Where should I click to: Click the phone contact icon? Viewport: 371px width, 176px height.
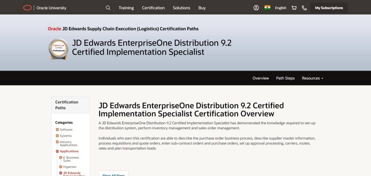pos(304,8)
